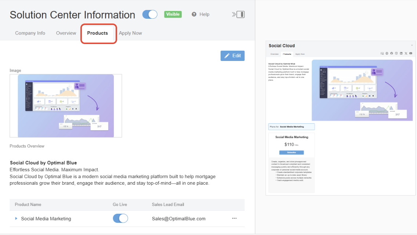Viewport: 417px width, 235px height.
Task: Switch to the Company Info tab
Action: pos(30,33)
